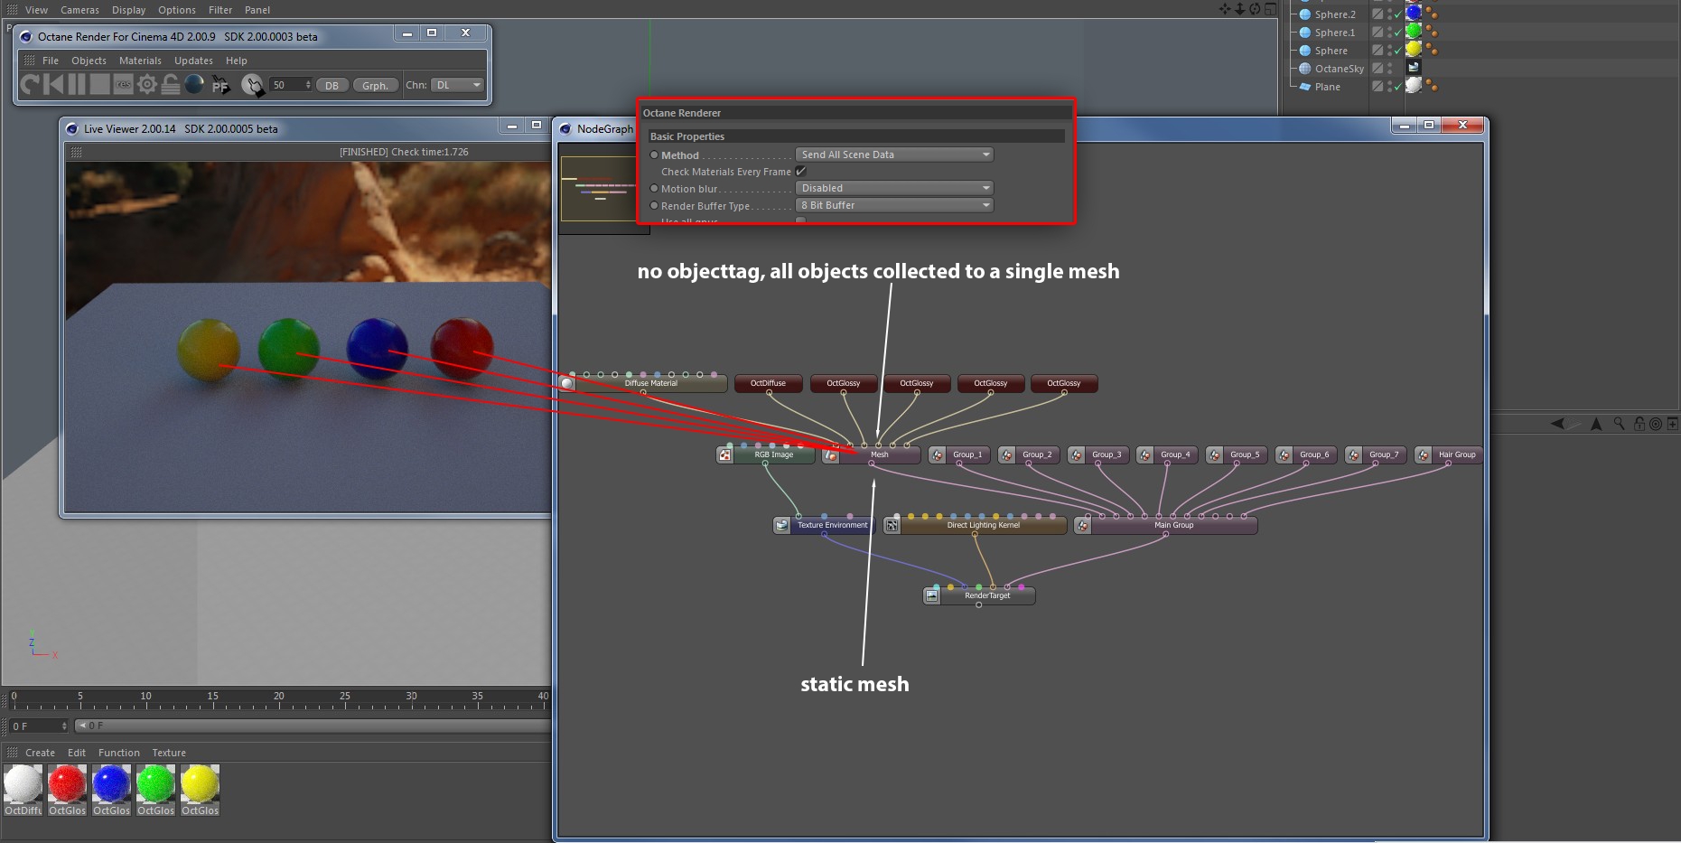The image size is (1681, 843).
Task: Click the DB button in Octane toolbar
Action: pos(332,85)
